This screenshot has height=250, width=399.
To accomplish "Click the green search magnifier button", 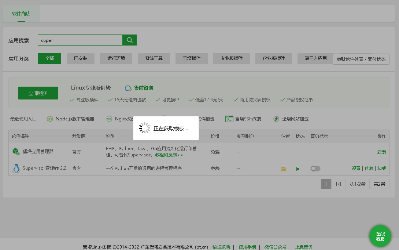I will point(130,40).
